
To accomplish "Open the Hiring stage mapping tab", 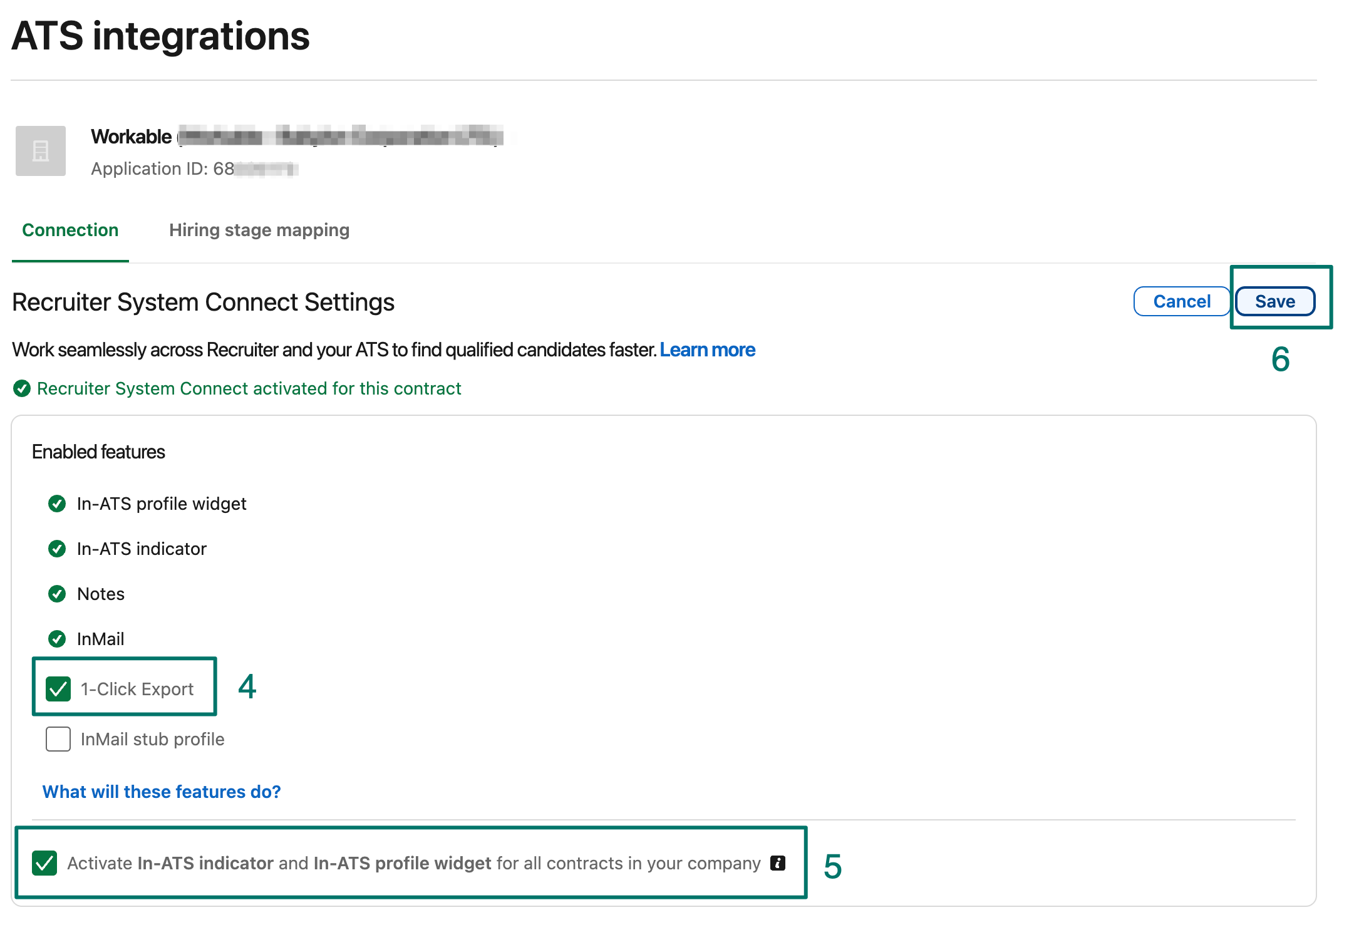I will pyautogui.click(x=259, y=230).
